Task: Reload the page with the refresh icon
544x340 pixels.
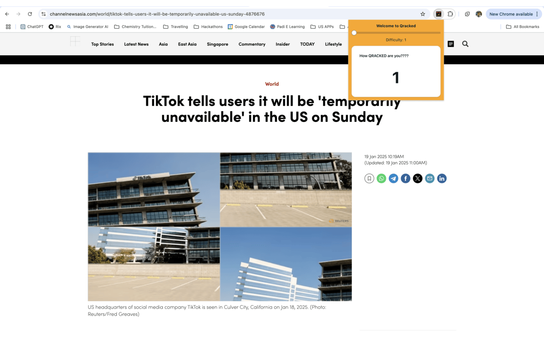Action: click(30, 14)
